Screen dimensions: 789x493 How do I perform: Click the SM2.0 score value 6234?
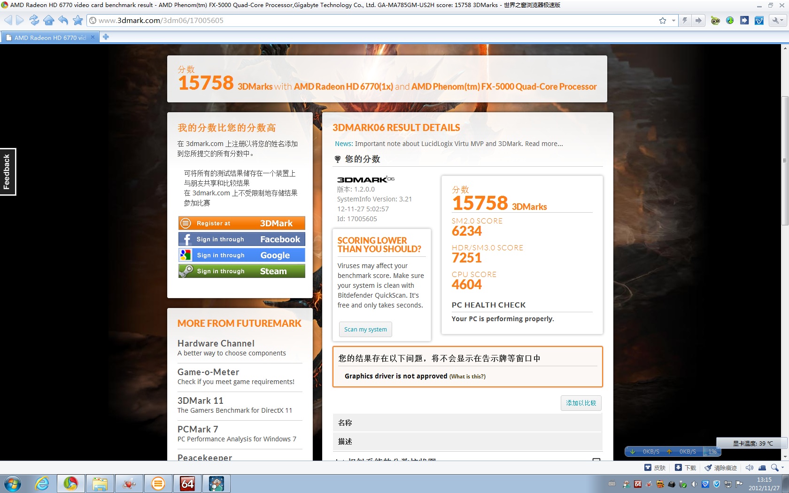click(467, 231)
